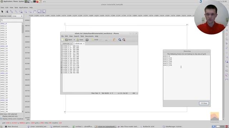Click the Paste icon in Pluma toolbar
The image size is (229, 128).
pos(114,40)
